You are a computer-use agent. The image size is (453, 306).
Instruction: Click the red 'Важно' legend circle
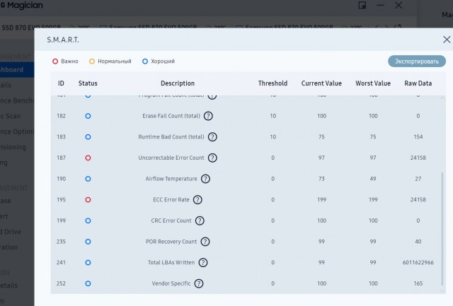(x=55, y=61)
